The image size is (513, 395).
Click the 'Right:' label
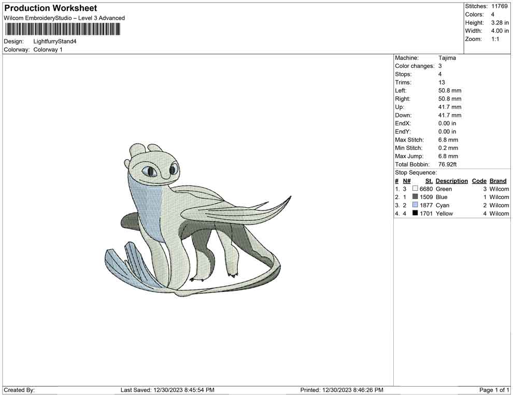(403, 99)
